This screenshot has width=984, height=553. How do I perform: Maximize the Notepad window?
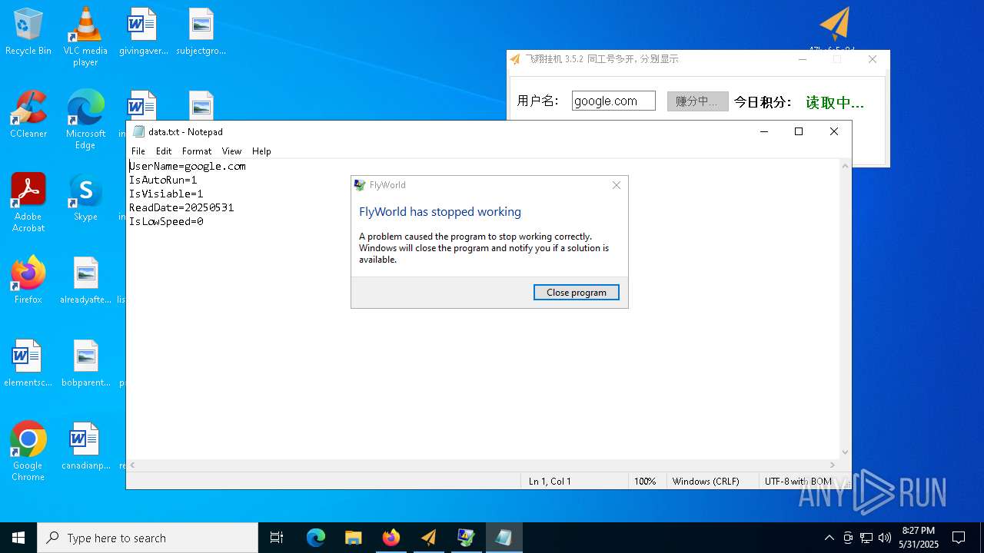point(799,131)
